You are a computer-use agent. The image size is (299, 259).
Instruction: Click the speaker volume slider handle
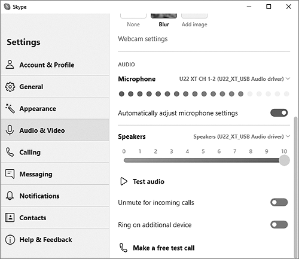(284, 160)
